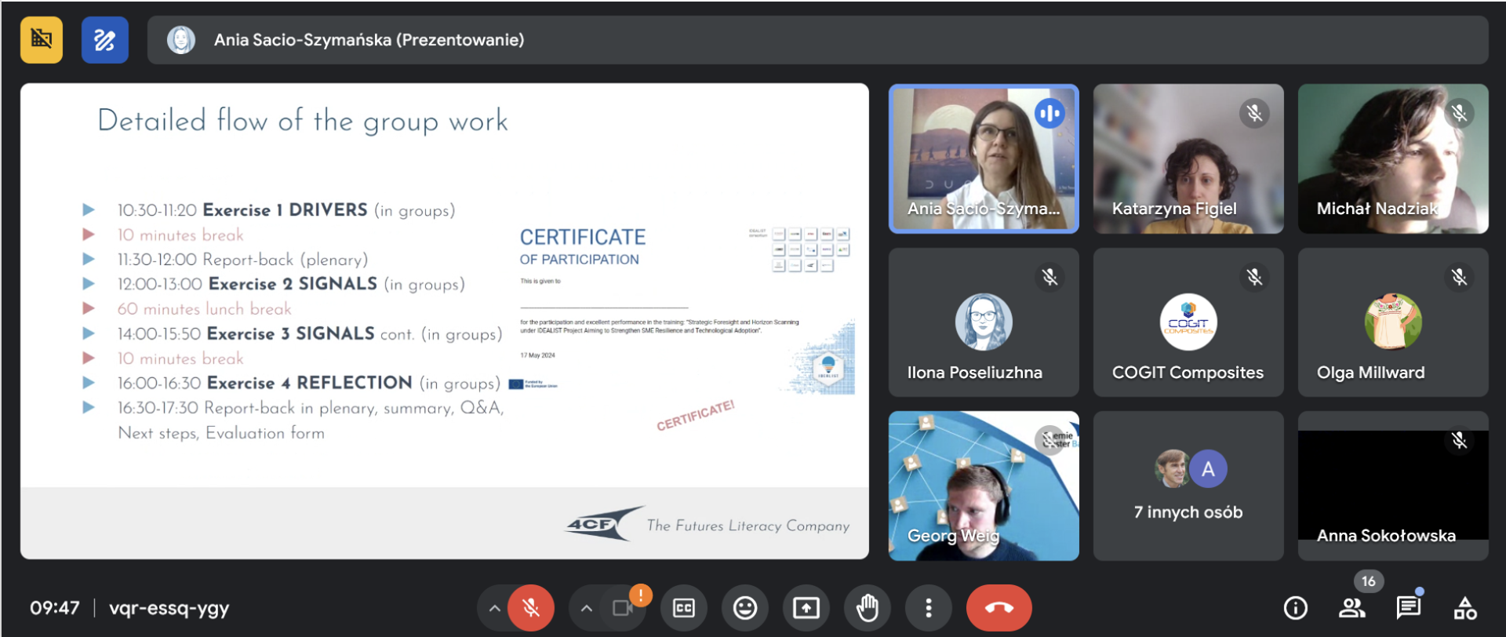Open the three-dot more options menu

(928, 608)
